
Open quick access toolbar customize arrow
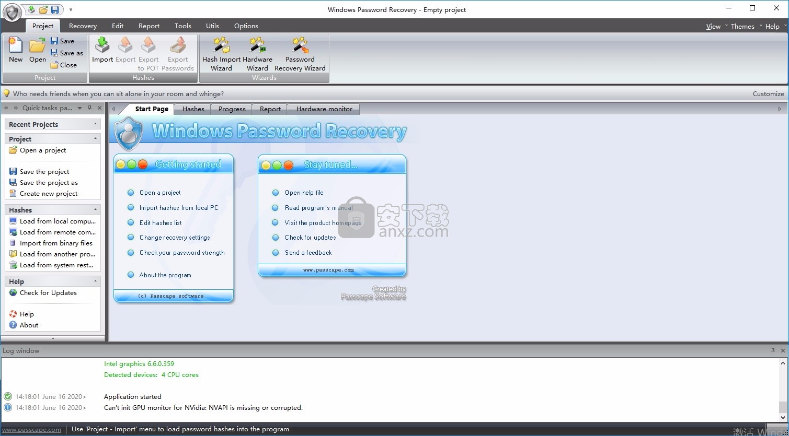point(71,9)
